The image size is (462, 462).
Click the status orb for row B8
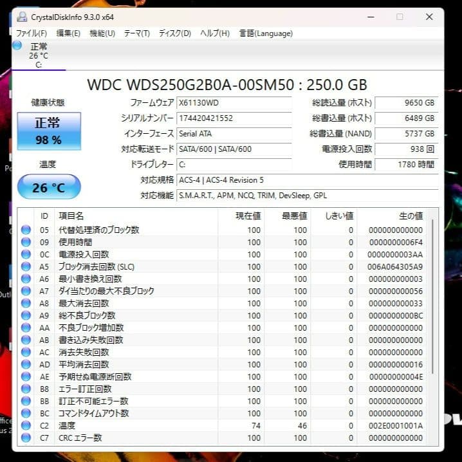[26, 389]
